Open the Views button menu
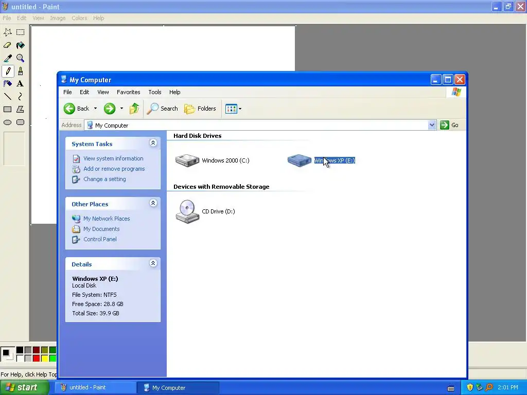The height and width of the screenshot is (395, 527). [233, 109]
